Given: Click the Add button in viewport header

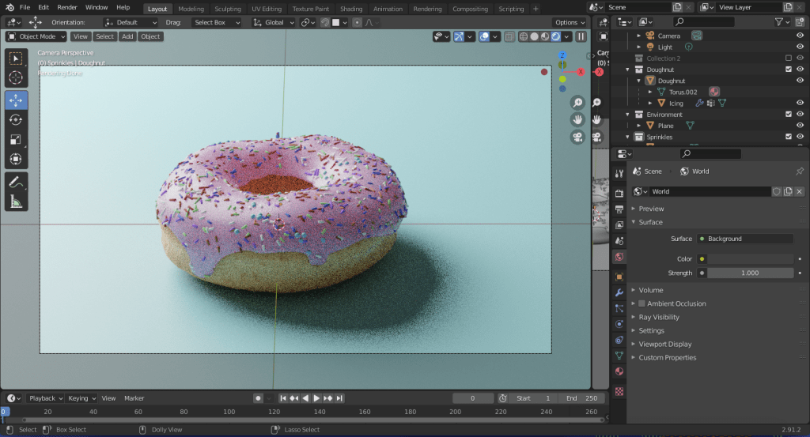Looking at the screenshot, I should point(127,36).
